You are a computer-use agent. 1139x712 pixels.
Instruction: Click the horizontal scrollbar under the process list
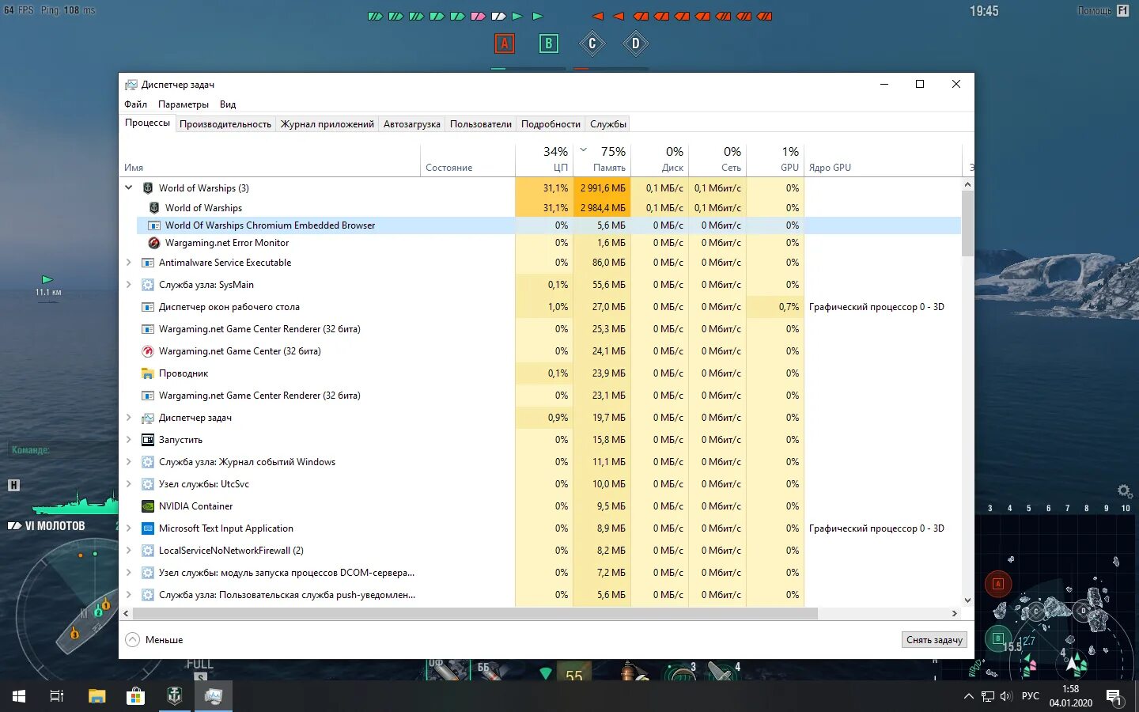[x=475, y=613]
